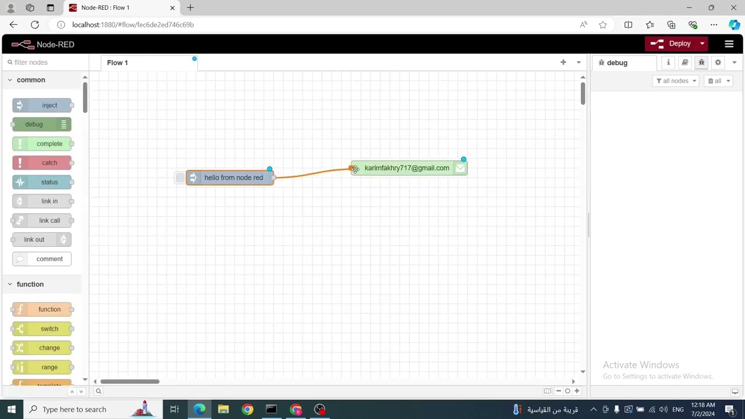Select the hello from node red node

[230, 177]
